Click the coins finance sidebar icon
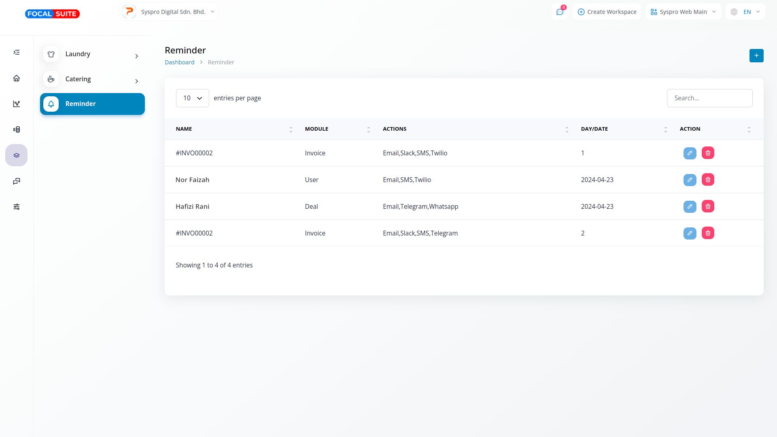The image size is (777, 437). [17, 129]
